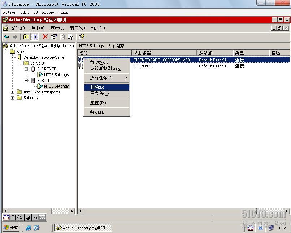Image resolution: width=291 pixels, height=233 pixels.
Task: Open the Virtual PC Help menu
Action: coord(64,13)
